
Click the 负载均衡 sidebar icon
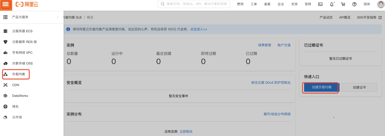tap(5, 74)
